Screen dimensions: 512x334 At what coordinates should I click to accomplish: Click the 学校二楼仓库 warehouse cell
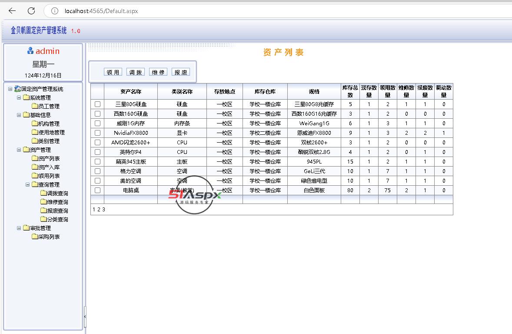(x=265, y=133)
